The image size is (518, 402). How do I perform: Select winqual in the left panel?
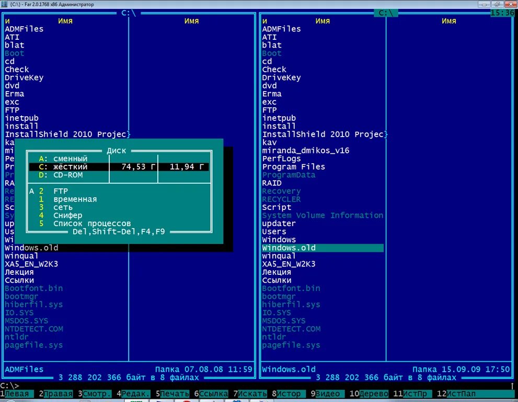pyautogui.click(x=21, y=256)
